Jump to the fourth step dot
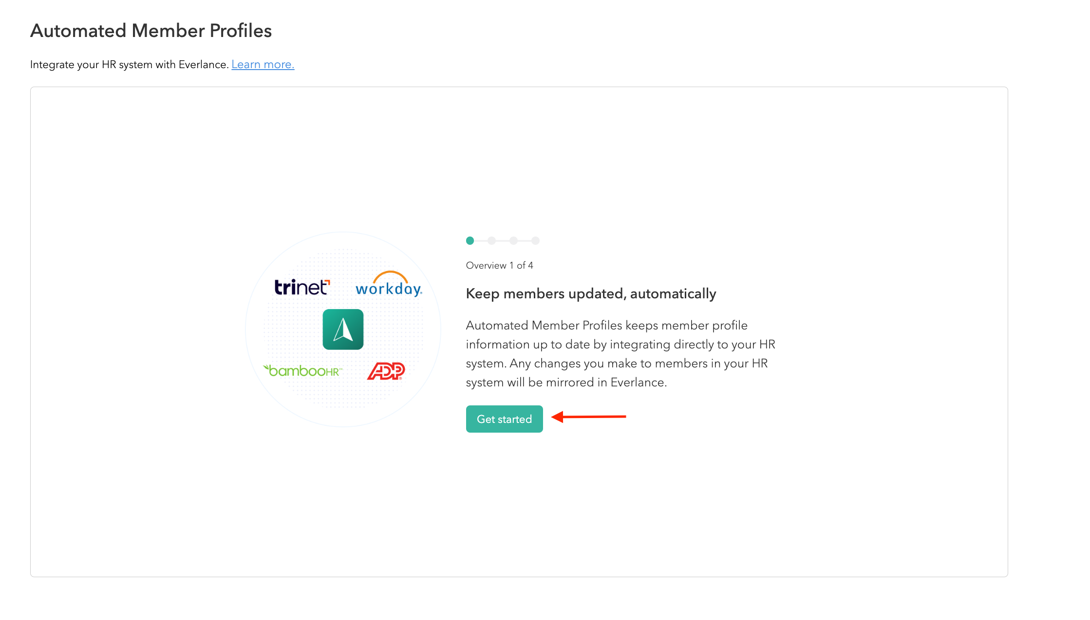Image resolution: width=1090 pixels, height=620 pixels. [535, 240]
